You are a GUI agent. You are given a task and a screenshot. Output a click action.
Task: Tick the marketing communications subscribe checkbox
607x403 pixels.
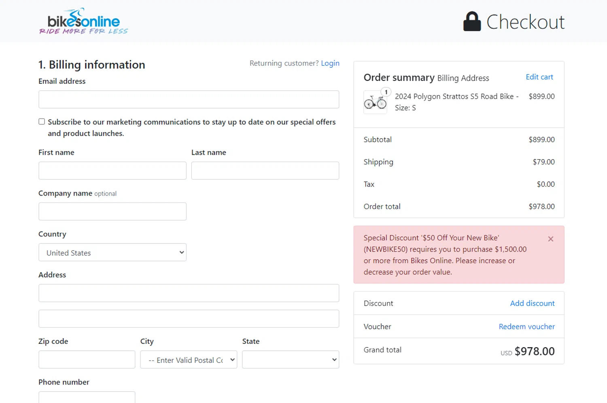coord(42,122)
